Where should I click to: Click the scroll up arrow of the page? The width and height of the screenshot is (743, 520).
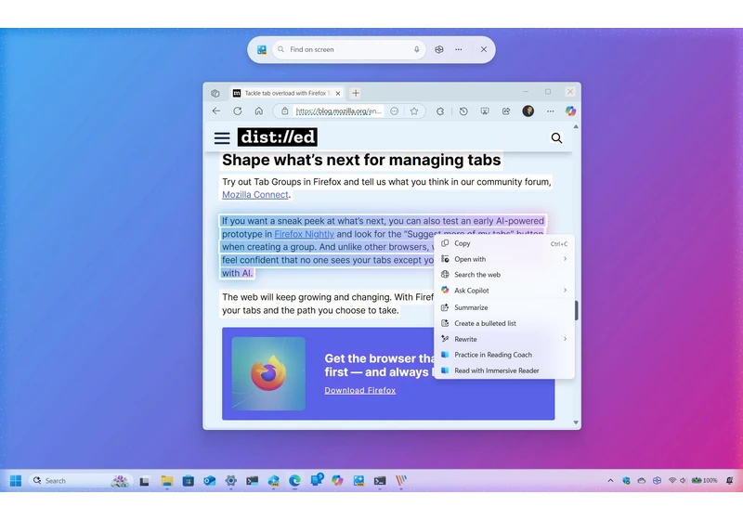click(576, 127)
